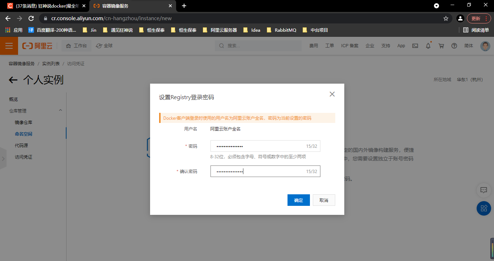Open a new browser tab
494x261 pixels.
[184, 6]
